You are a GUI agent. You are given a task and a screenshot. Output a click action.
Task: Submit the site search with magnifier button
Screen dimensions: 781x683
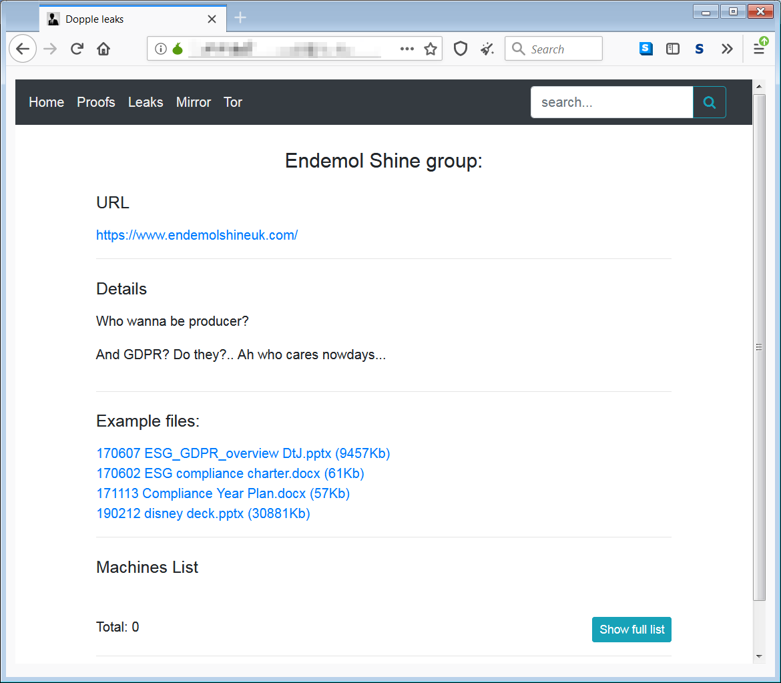coord(710,102)
